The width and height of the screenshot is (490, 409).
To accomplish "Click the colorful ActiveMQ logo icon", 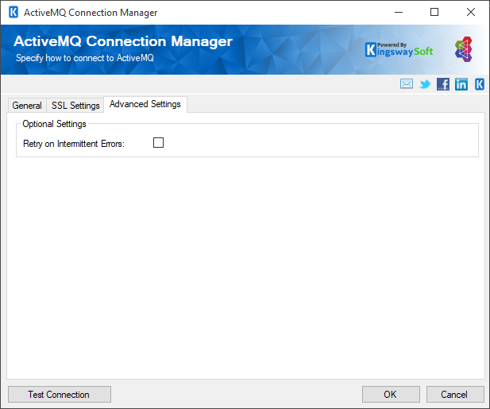I will tap(464, 49).
